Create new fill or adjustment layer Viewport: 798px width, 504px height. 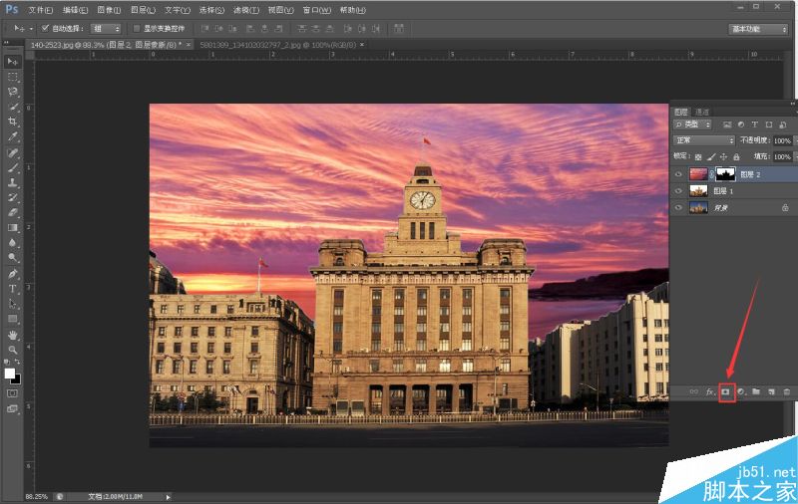(741, 392)
